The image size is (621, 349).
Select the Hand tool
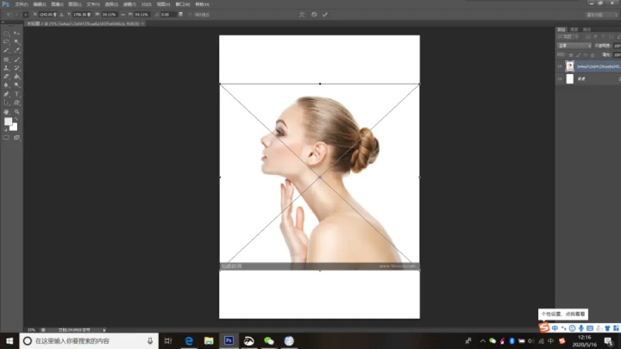click(6, 112)
